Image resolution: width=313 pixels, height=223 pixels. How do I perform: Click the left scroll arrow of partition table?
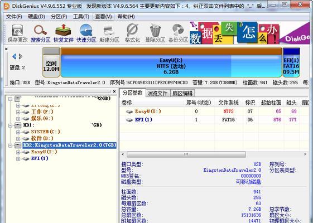click(123, 154)
